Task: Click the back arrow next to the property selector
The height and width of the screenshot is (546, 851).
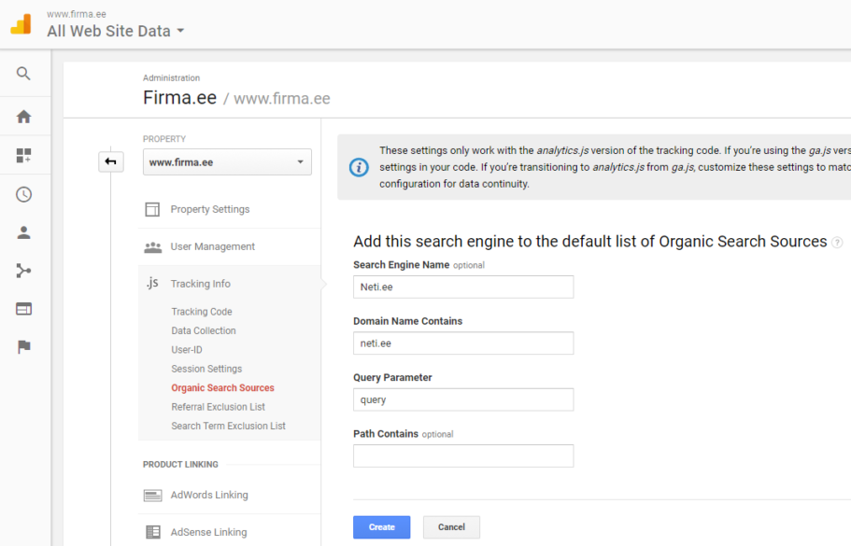Action: [110, 161]
